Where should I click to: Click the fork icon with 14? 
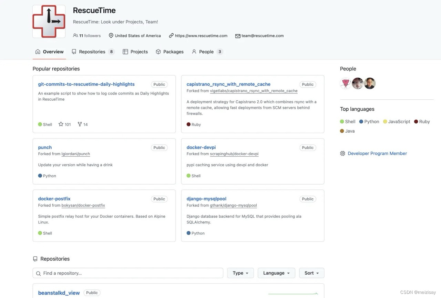pyautogui.click(x=80, y=124)
